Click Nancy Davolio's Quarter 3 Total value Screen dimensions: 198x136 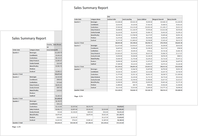click(x=179, y=90)
